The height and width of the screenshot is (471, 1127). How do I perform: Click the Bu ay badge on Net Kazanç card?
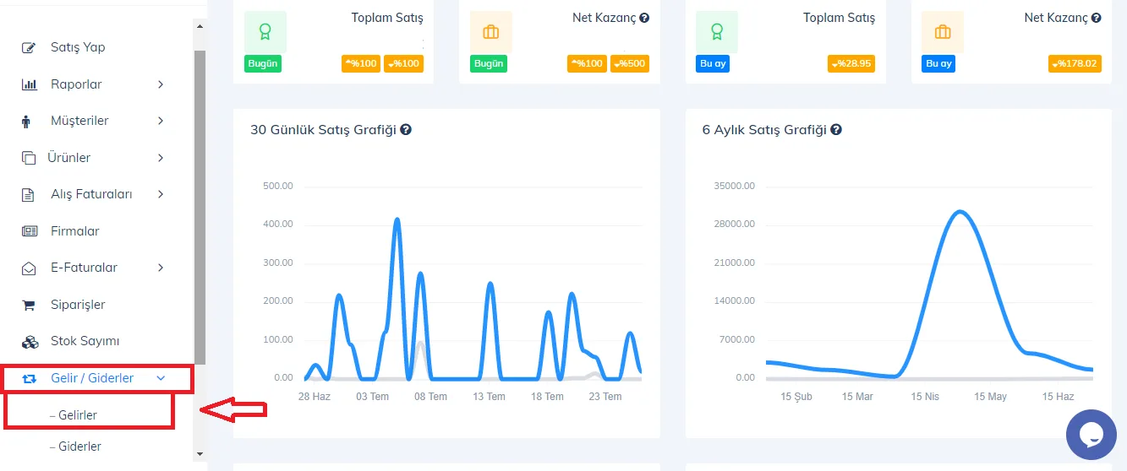click(938, 64)
